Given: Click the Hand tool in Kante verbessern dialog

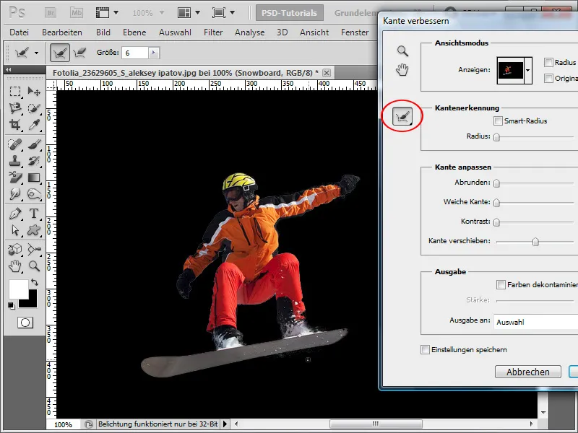Looking at the screenshot, I should [x=402, y=69].
